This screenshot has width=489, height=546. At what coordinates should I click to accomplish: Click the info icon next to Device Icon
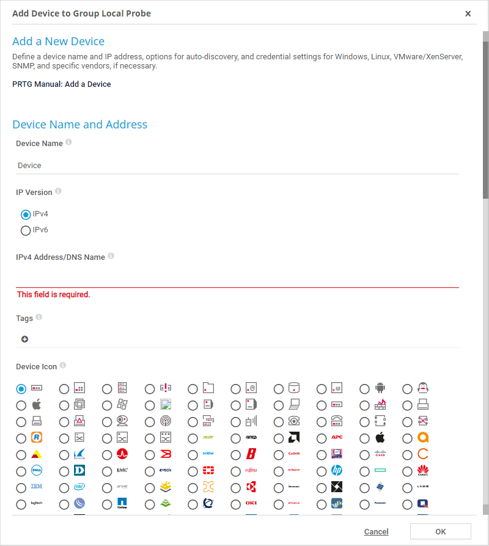point(62,366)
